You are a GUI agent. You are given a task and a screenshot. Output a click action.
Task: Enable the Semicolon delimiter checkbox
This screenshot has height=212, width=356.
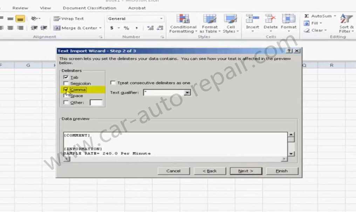pos(66,84)
